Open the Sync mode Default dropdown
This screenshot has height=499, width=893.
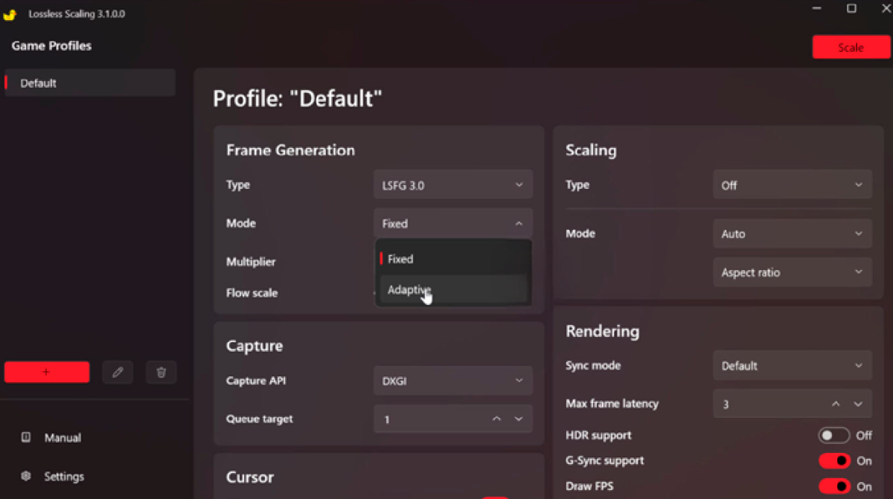(x=792, y=366)
